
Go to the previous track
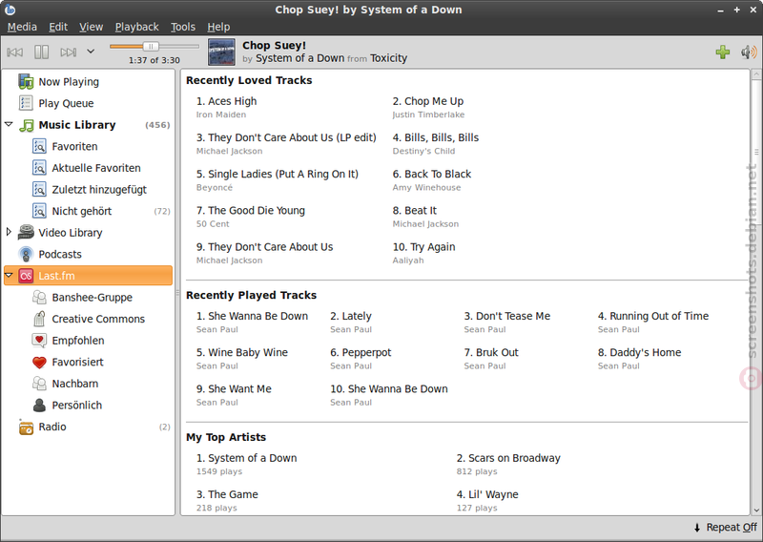coord(14,52)
